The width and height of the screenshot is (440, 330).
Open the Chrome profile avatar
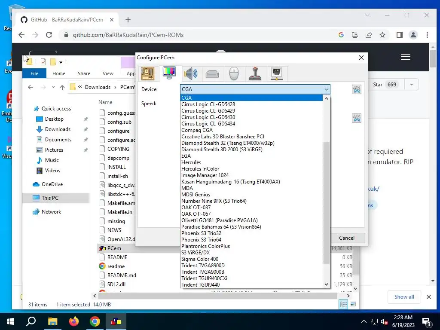point(413,35)
